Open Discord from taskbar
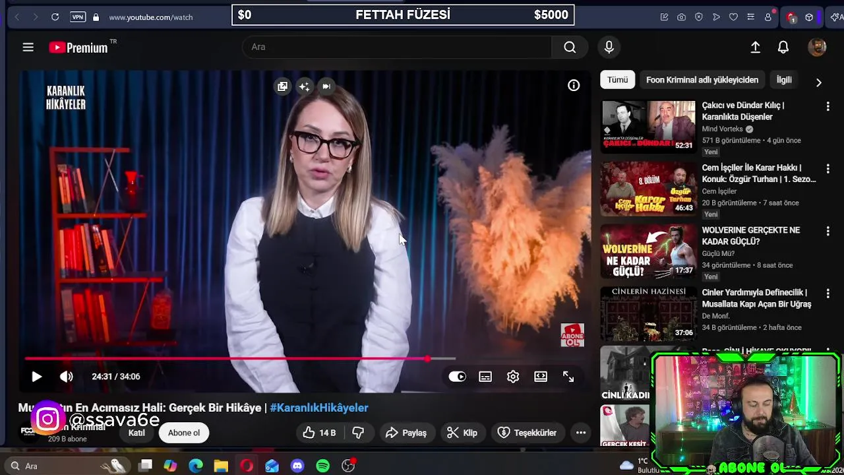The image size is (844, 475). click(x=297, y=466)
